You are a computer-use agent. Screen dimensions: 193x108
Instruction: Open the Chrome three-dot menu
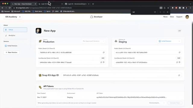pos(191,8)
